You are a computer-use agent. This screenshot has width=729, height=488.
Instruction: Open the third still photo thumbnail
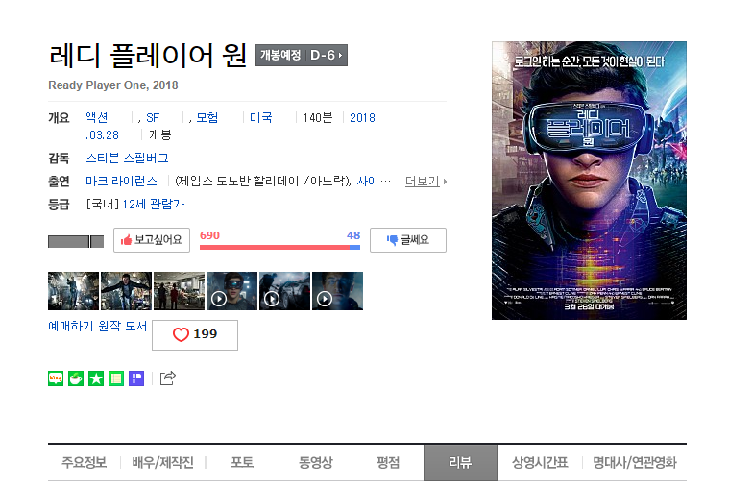coord(179,291)
